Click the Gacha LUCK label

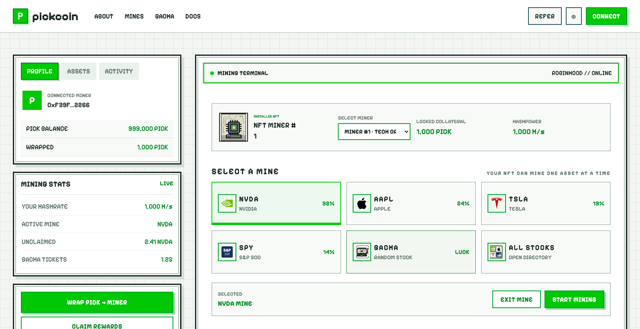point(462,252)
